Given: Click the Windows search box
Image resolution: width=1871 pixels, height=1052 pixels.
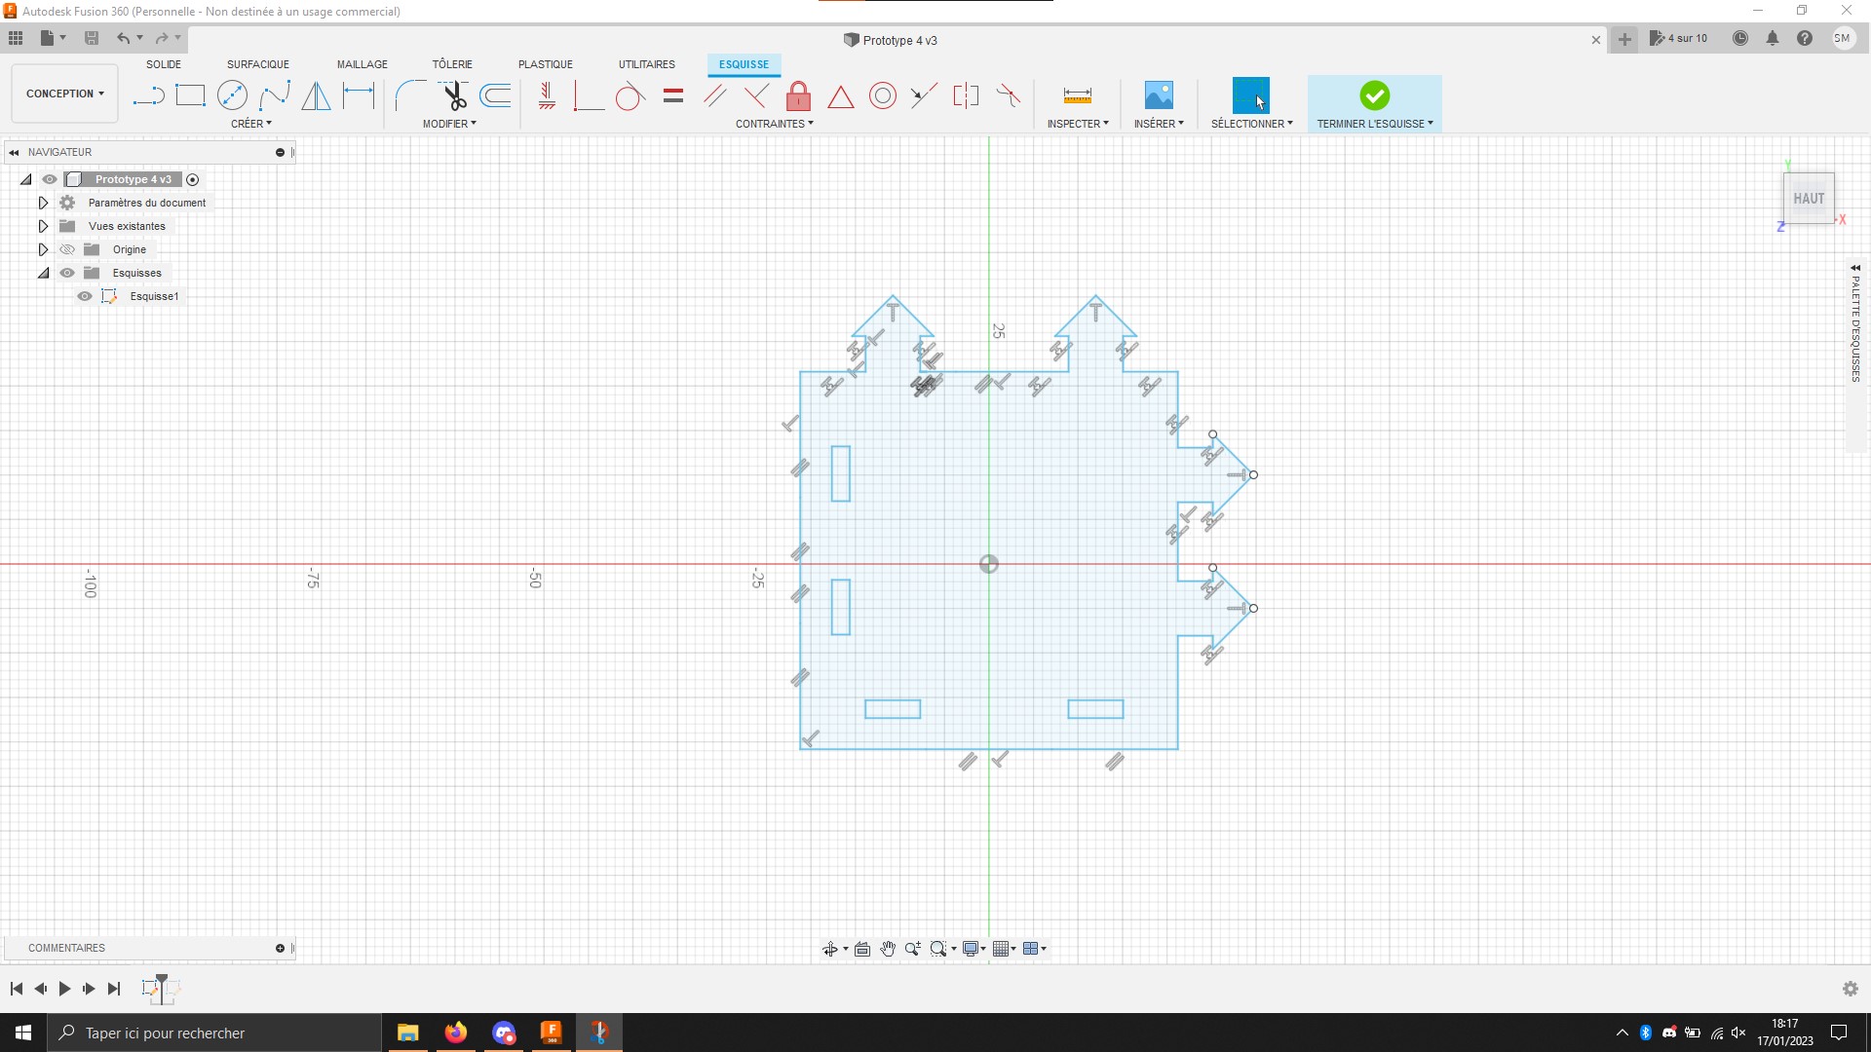Looking at the screenshot, I should click(x=214, y=1033).
